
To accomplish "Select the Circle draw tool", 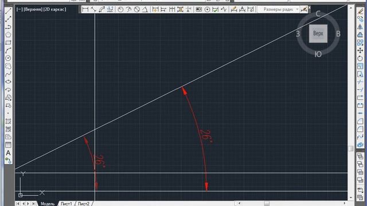I will (x=8, y=58).
